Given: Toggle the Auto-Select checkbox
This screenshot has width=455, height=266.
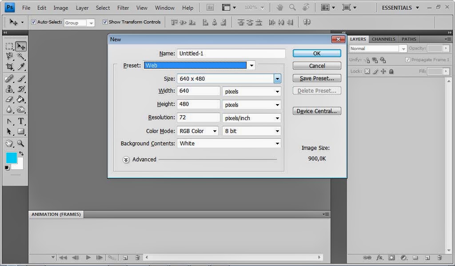Looking at the screenshot, I should point(33,22).
